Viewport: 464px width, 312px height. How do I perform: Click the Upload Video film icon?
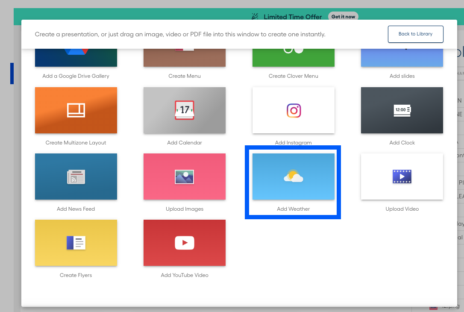pyautogui.click(x=402, y=177)
